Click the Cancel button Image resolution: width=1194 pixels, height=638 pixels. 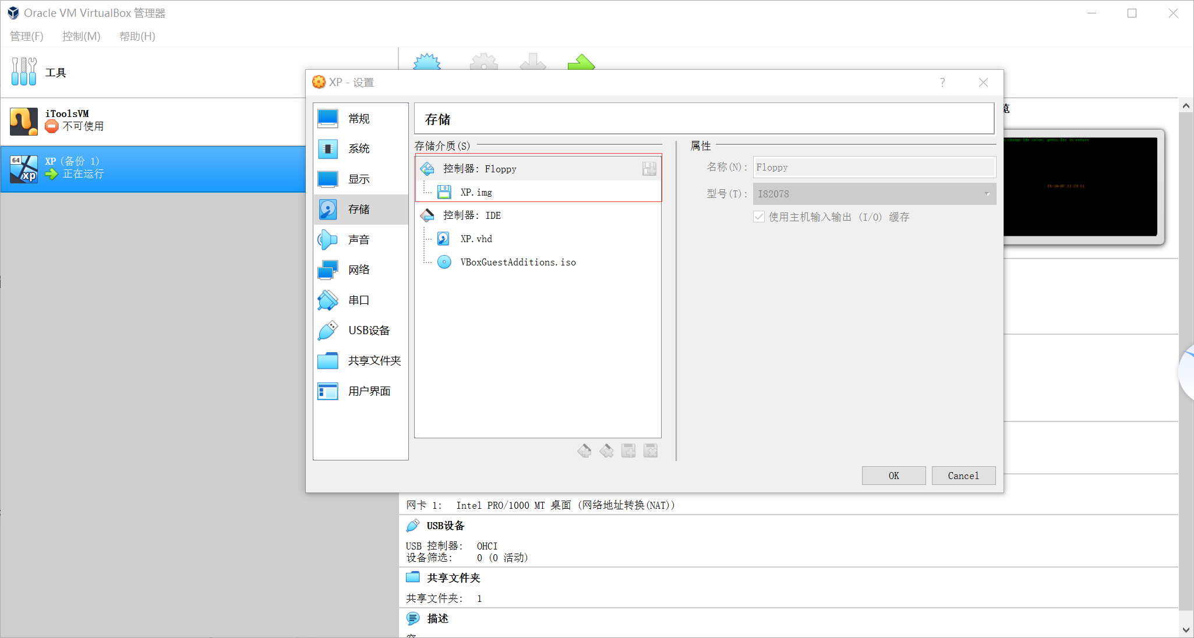pyautogui.click(x=963, y=476)
